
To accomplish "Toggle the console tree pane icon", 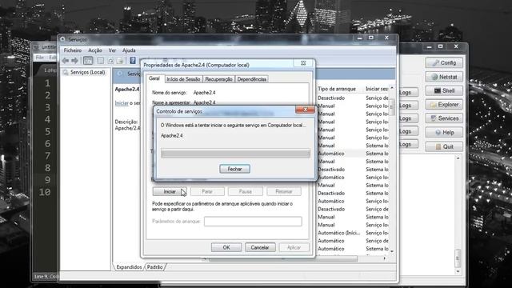I will (x=88, y=61).
